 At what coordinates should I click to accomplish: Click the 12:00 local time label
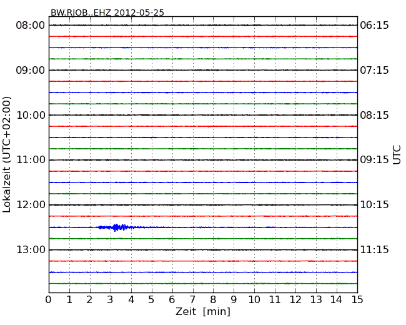[x=31, y=205]
